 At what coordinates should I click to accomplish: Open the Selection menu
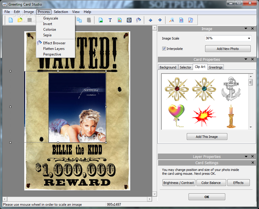[x=61, y=12]
